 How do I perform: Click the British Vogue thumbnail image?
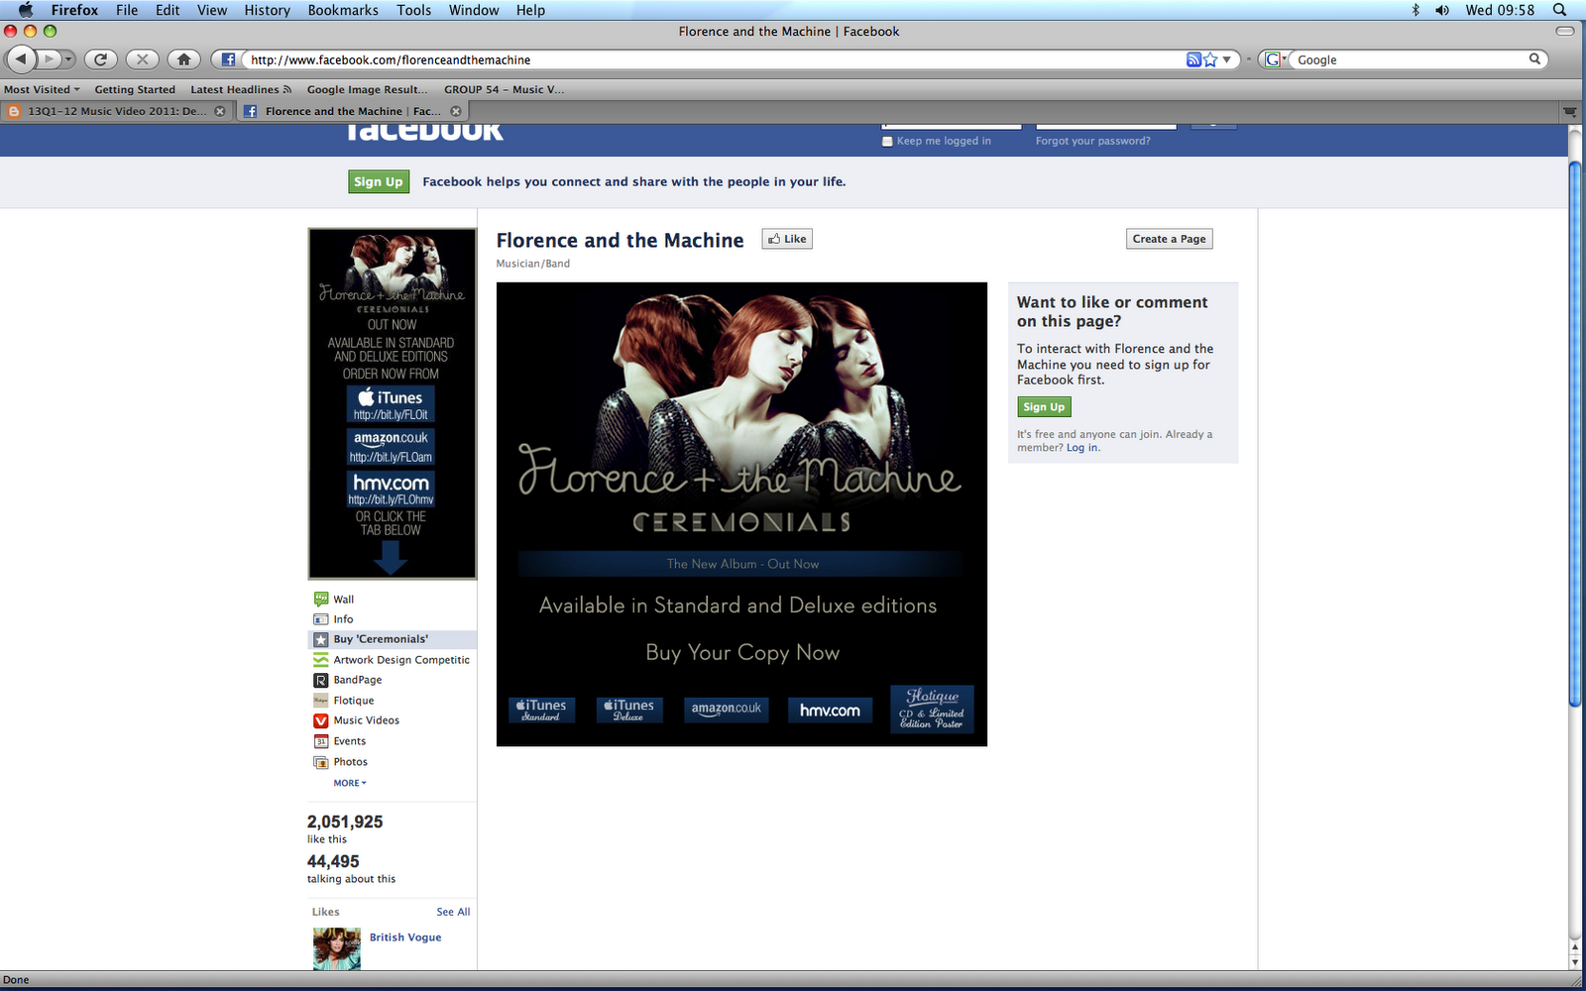(x=337, y=949)
